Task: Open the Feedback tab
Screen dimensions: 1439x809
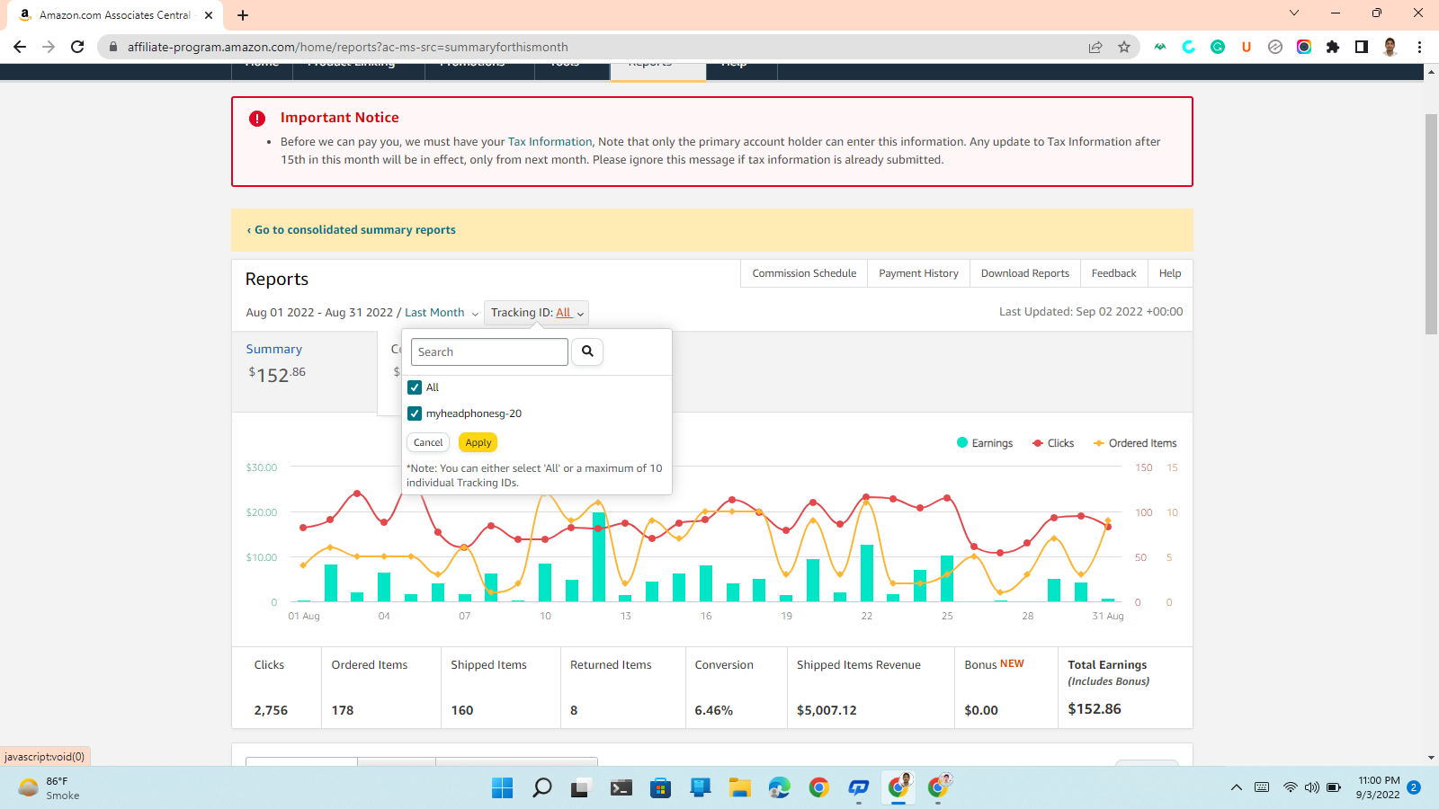Action: (1113, 273)
